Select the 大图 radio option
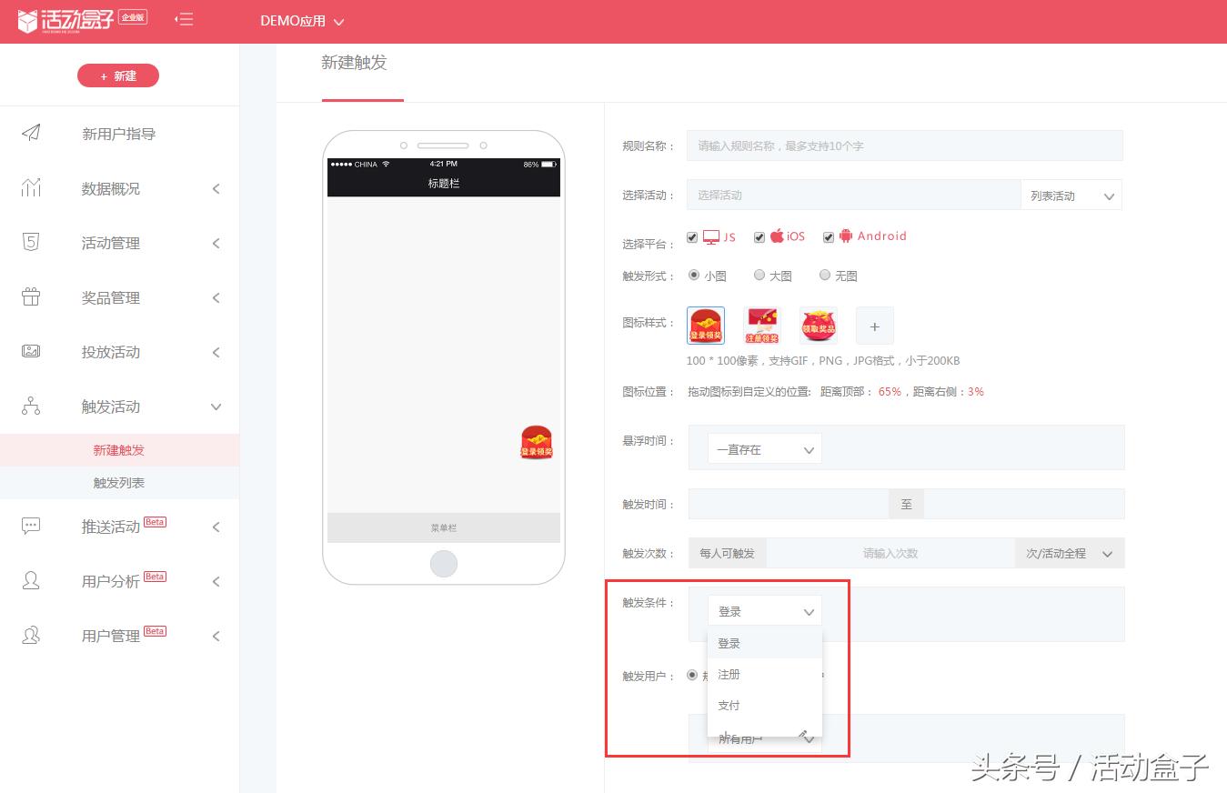The height and width of the screenshot is (793, 1227). (x=759, y=275)
